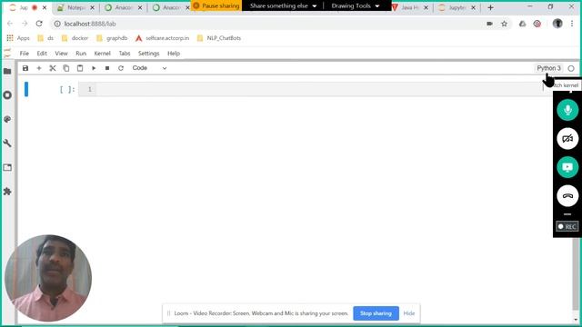The height and width of the screenshot is (327, 582).
Task: Cut the selected cell with the scissors icon
Action: (x=53, y=68)
